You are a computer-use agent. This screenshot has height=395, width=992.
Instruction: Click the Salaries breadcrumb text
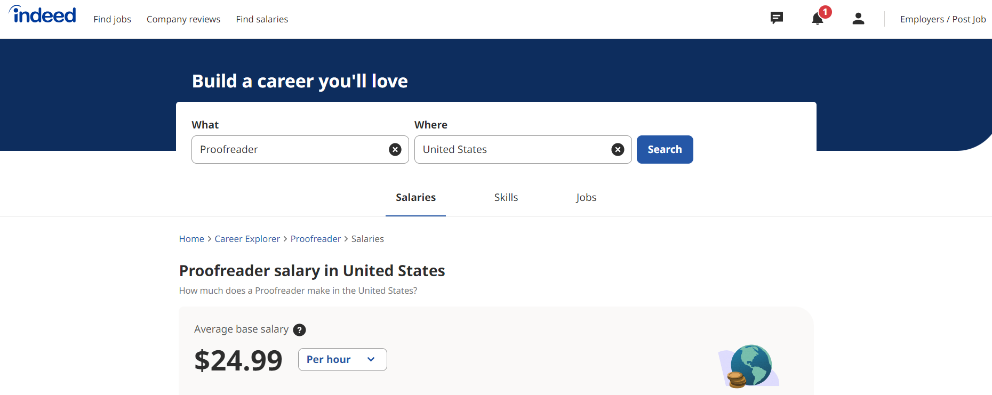click(x=367, y=239)
